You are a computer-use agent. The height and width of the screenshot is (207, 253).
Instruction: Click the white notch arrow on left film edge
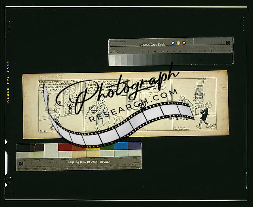6,141
